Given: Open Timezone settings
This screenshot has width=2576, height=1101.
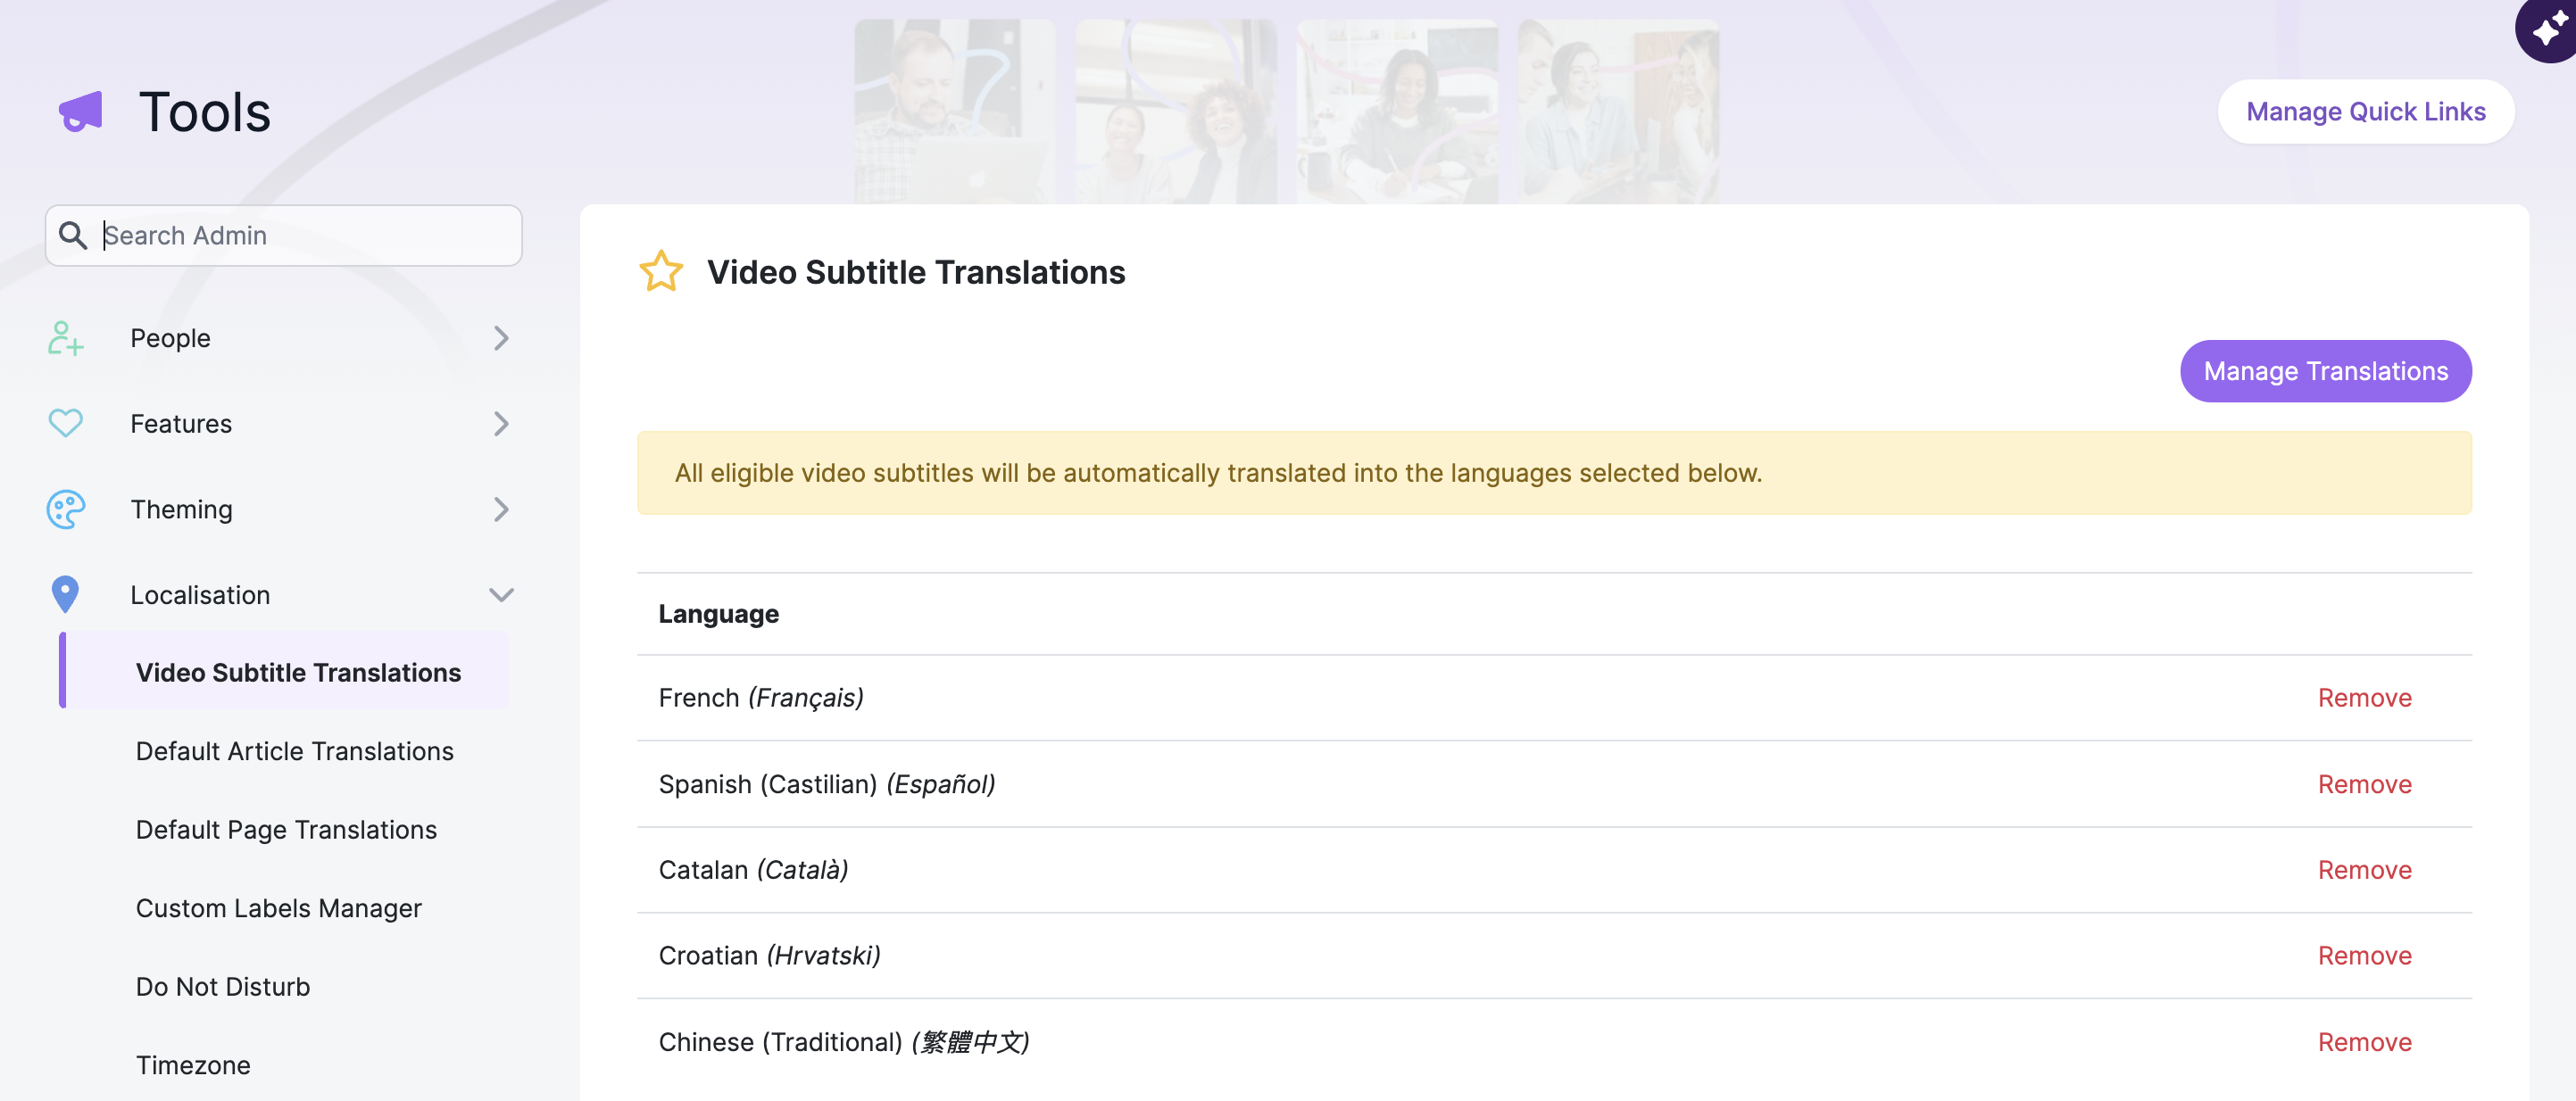Looking at the screenshot, I should tap(193, 1065).
